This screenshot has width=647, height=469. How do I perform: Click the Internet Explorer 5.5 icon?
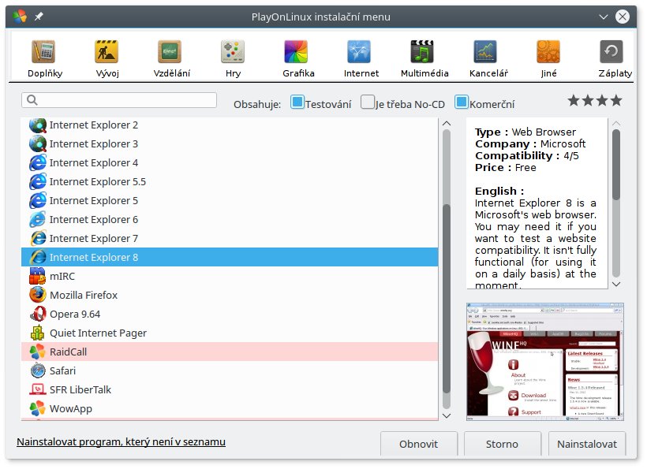(38, 182)
